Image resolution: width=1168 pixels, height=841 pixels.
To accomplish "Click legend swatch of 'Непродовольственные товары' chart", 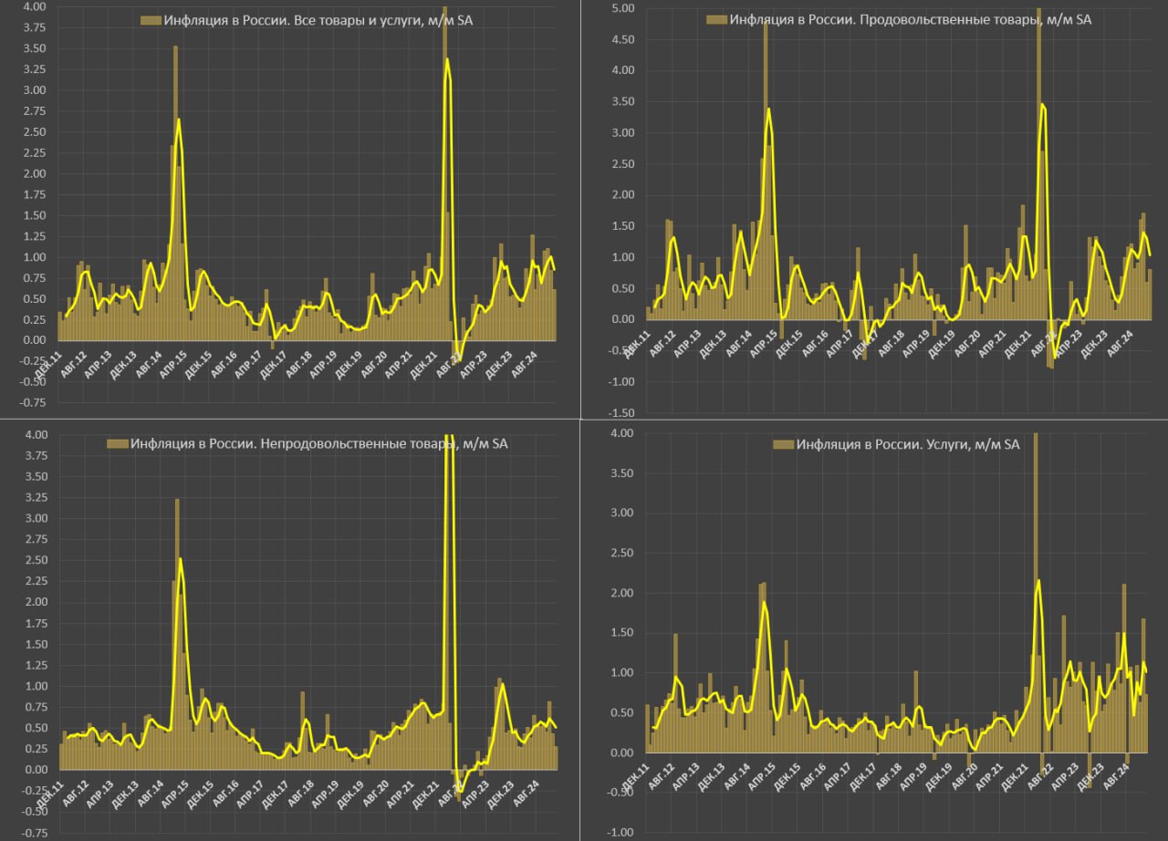I will point(118,444).
